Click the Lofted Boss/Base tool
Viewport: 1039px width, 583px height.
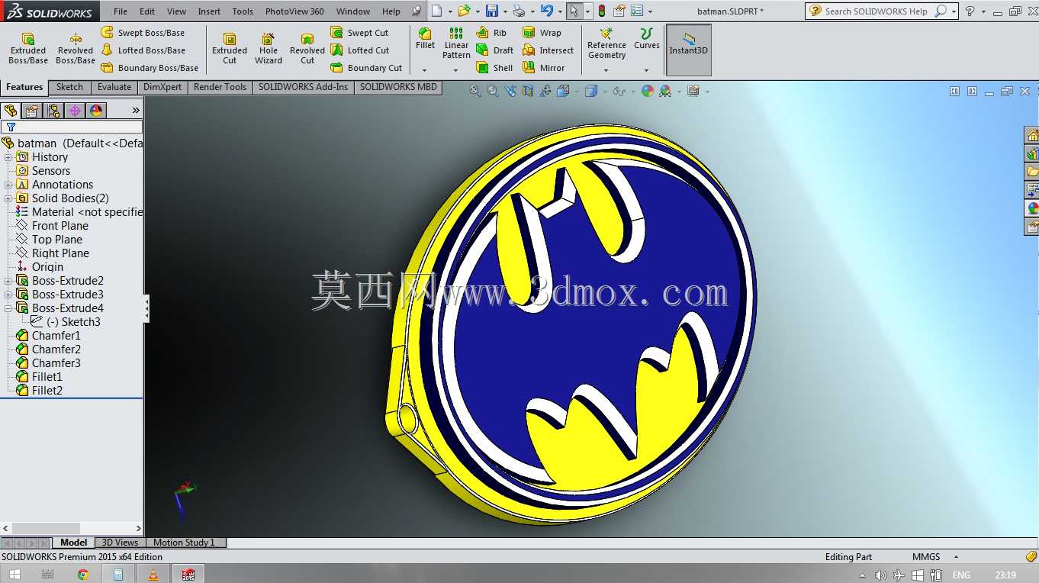tap(143, 50)
